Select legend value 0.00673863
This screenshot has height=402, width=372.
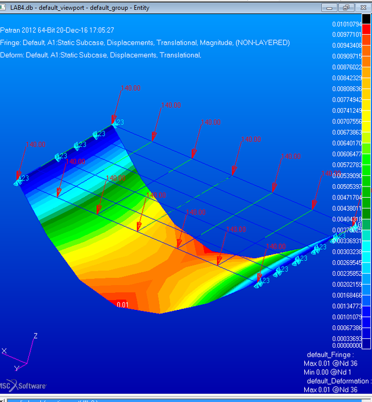(347, 132)
